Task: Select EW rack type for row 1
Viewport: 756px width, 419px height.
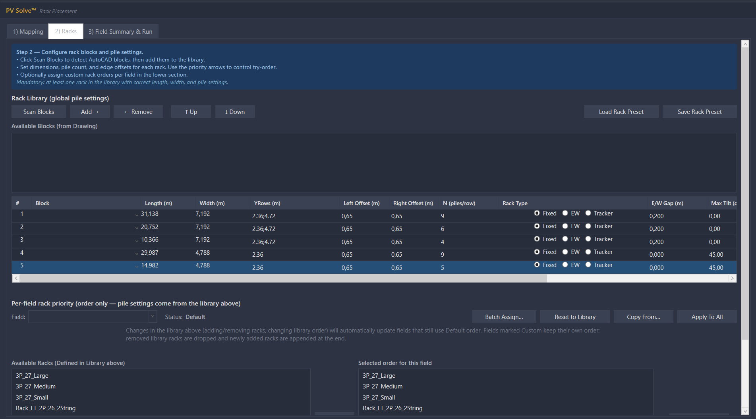Action: pyautogui.click(x=565, y=213)
